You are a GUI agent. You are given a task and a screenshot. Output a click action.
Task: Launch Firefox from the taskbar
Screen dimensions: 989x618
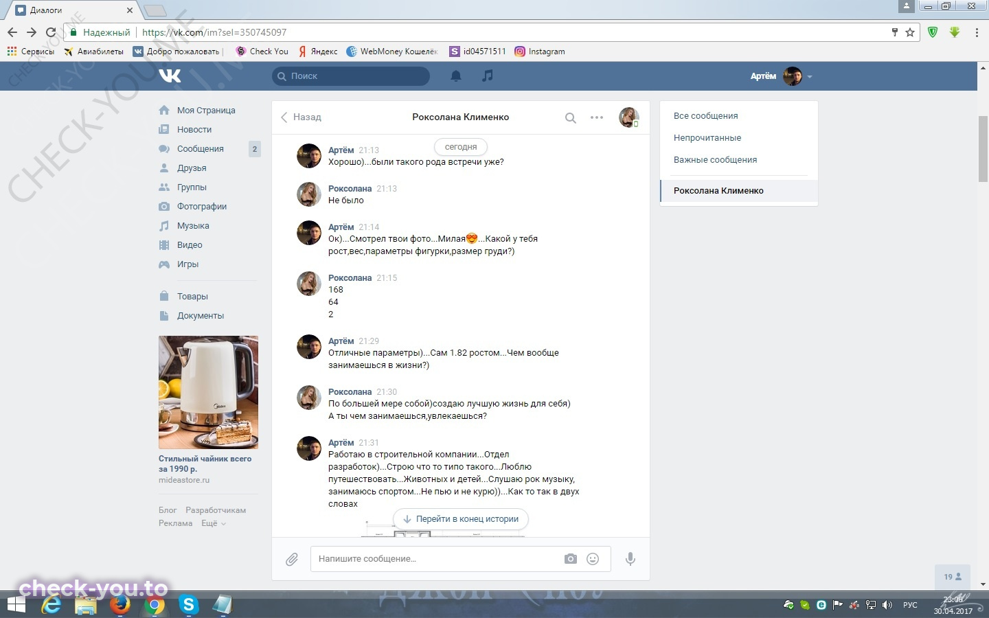point(120,605)
